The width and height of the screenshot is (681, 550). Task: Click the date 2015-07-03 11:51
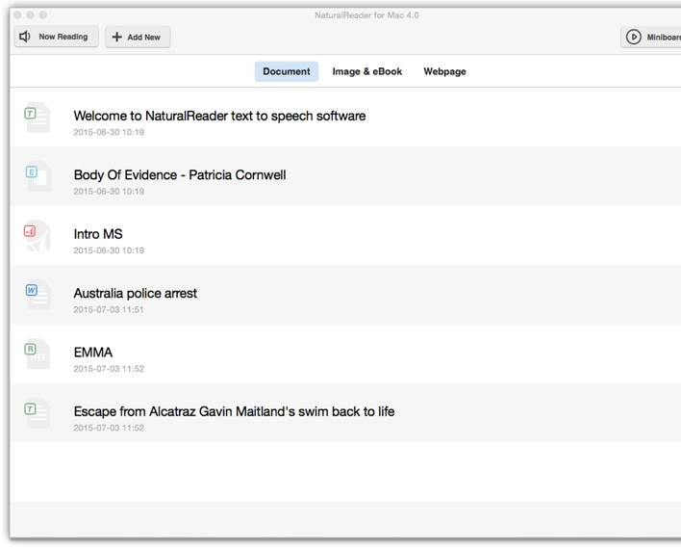(109, 309)
